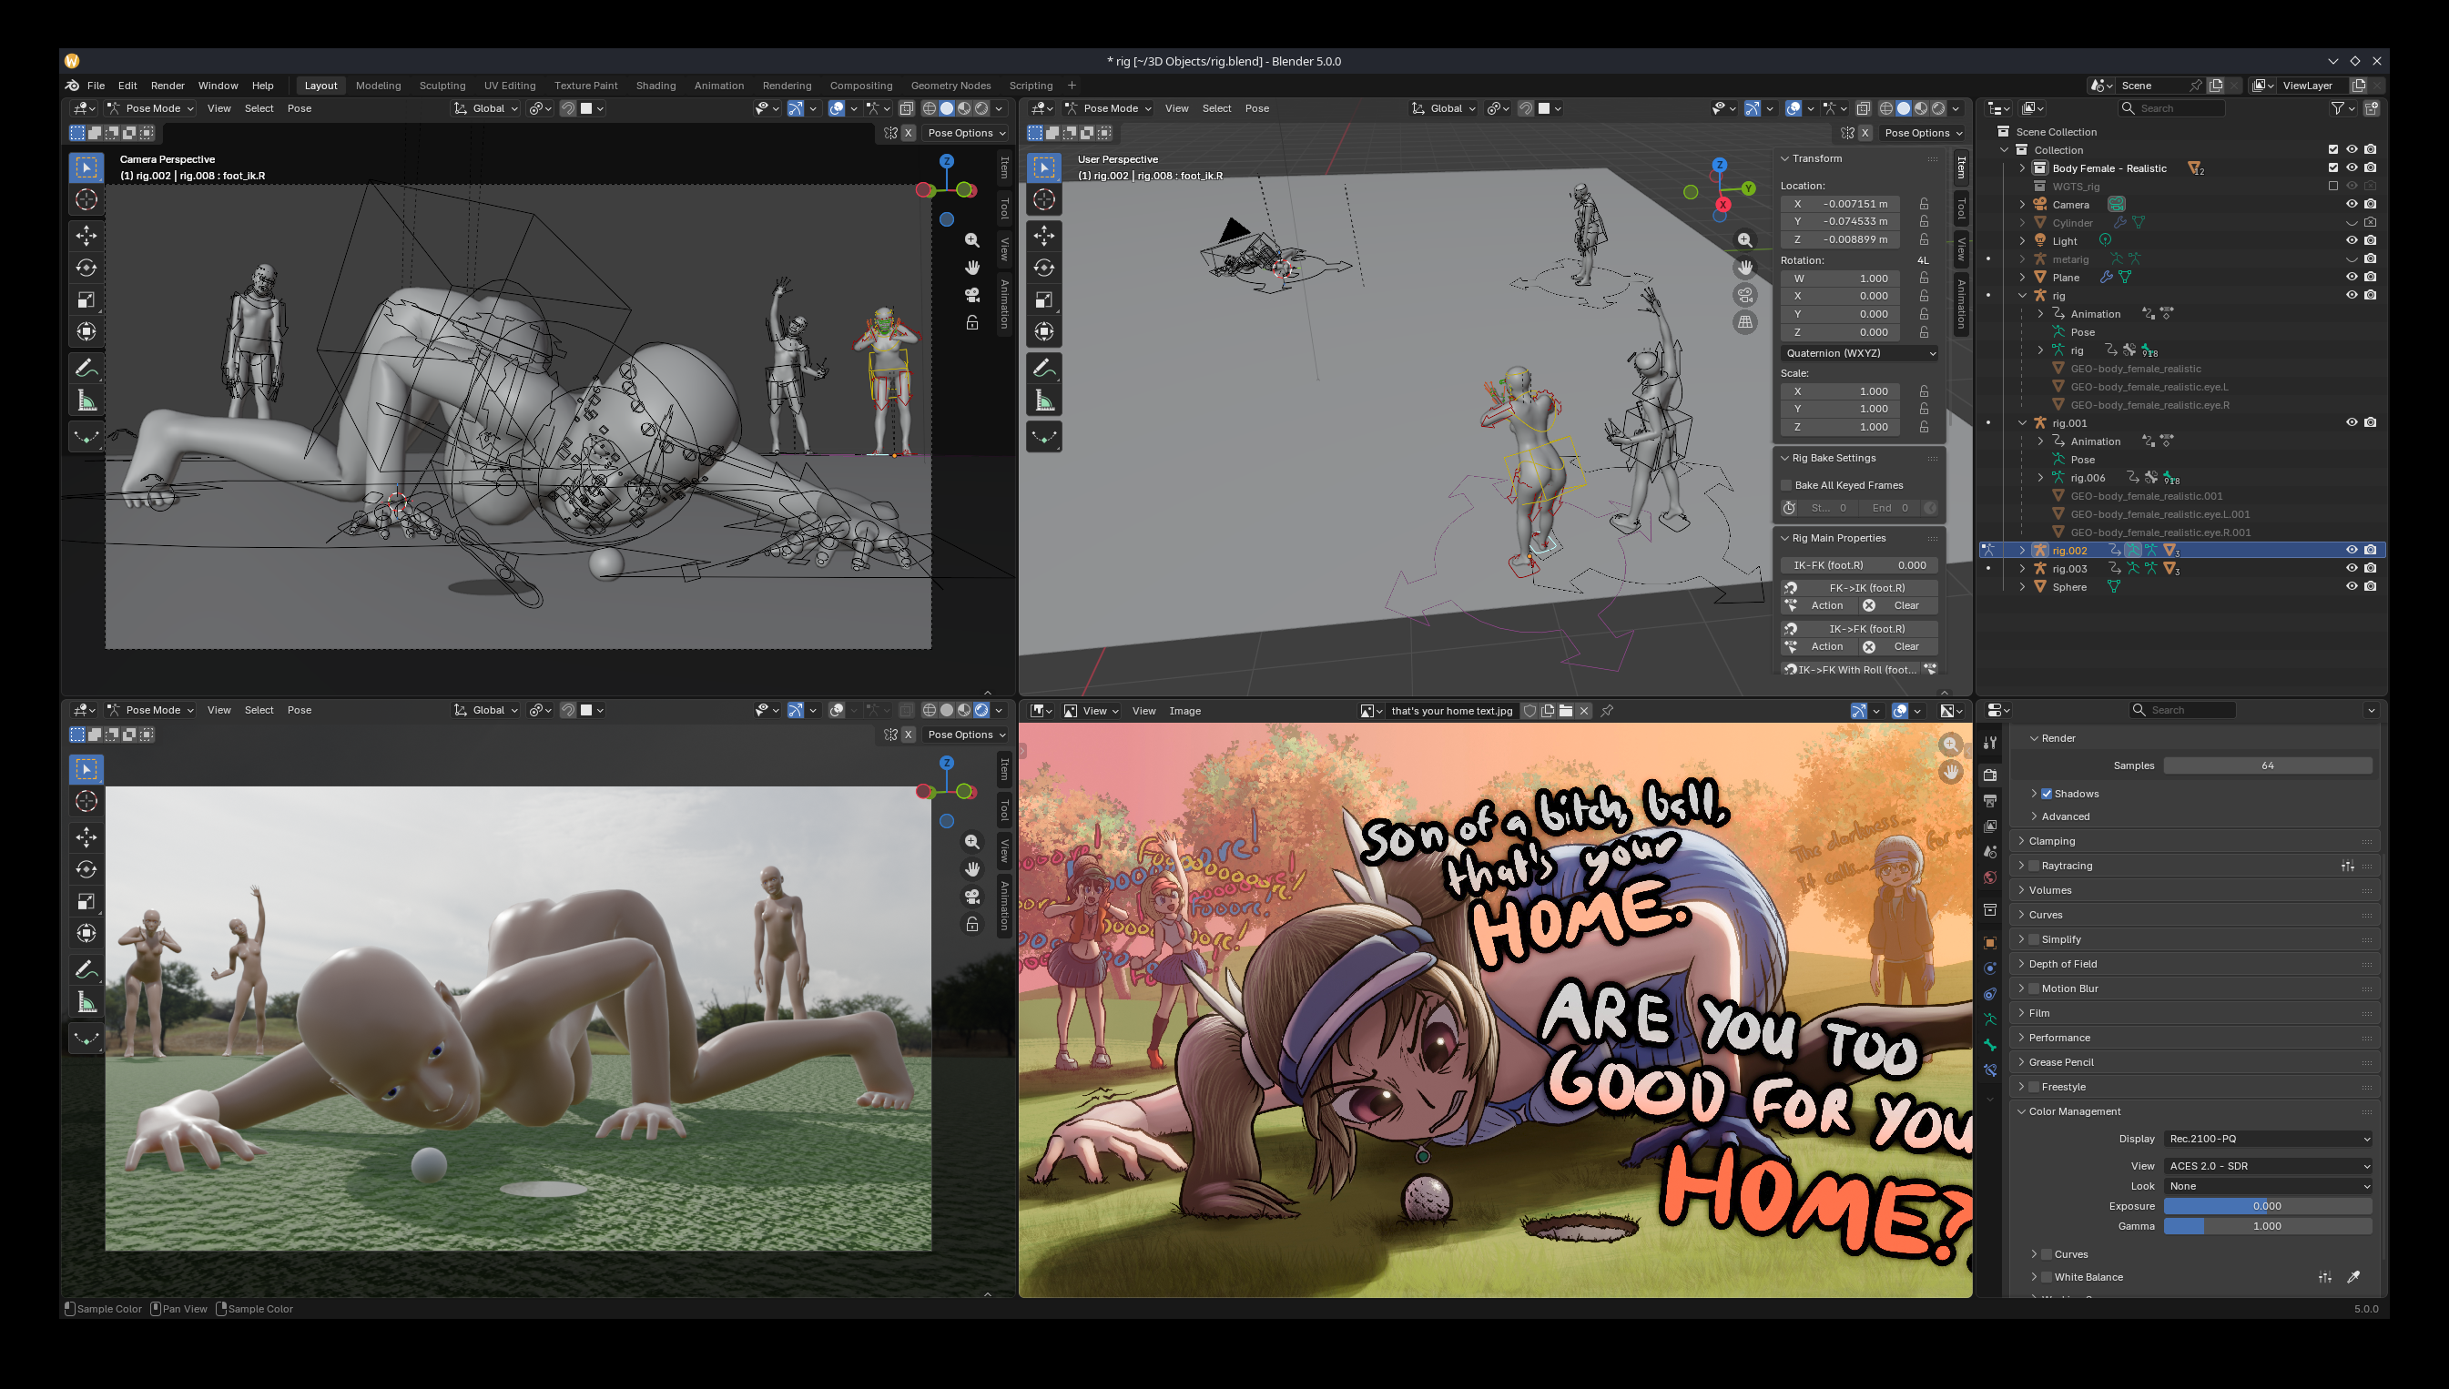
Task: Click the Rotate tool in top-right viewport
Action: (x=1043, y=269)
